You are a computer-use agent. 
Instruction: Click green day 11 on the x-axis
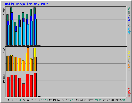(46, 100)
